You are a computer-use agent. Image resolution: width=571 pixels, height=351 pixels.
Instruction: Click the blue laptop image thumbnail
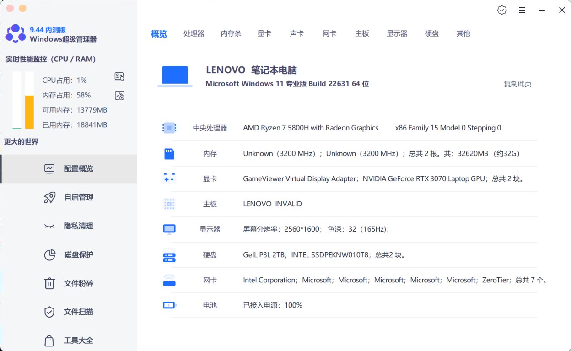(175, 76)
